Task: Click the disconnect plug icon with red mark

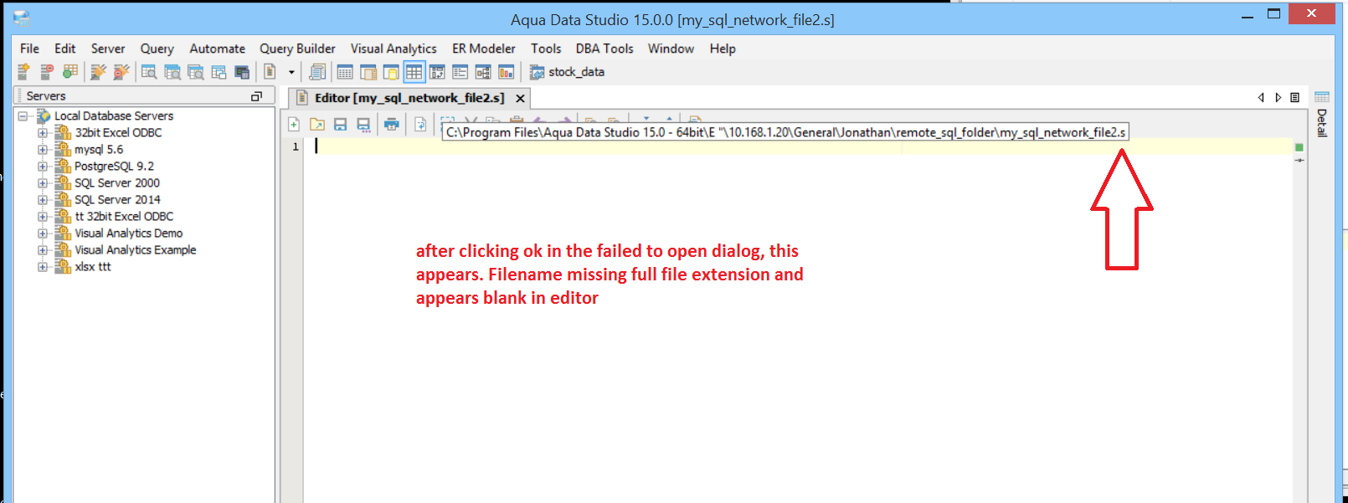Action: pos(121,72)
